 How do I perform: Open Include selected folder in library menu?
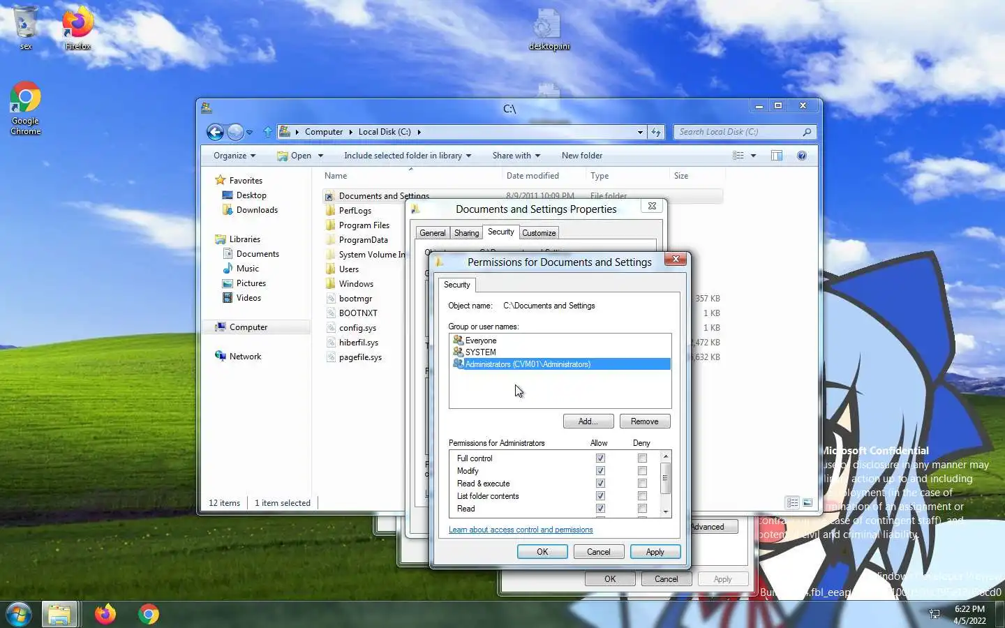pos(408,156)
